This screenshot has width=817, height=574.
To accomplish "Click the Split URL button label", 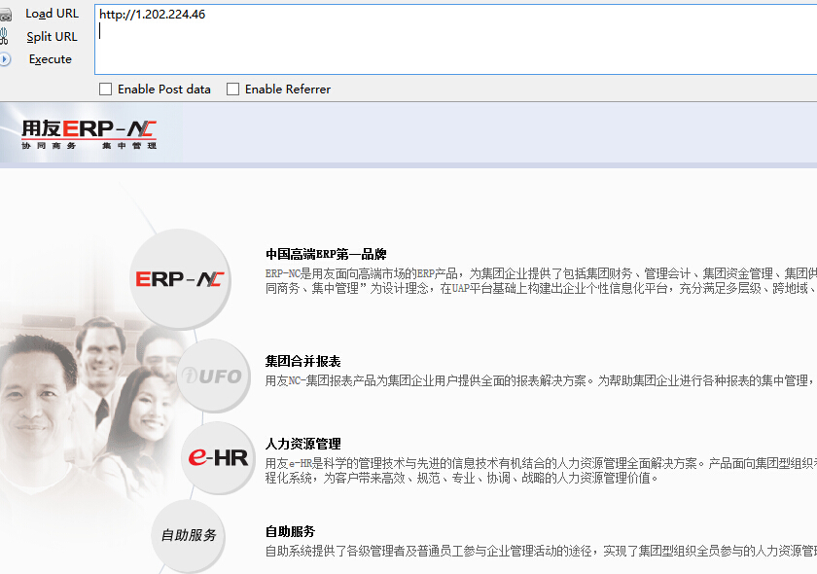I will tap(53, 37).
